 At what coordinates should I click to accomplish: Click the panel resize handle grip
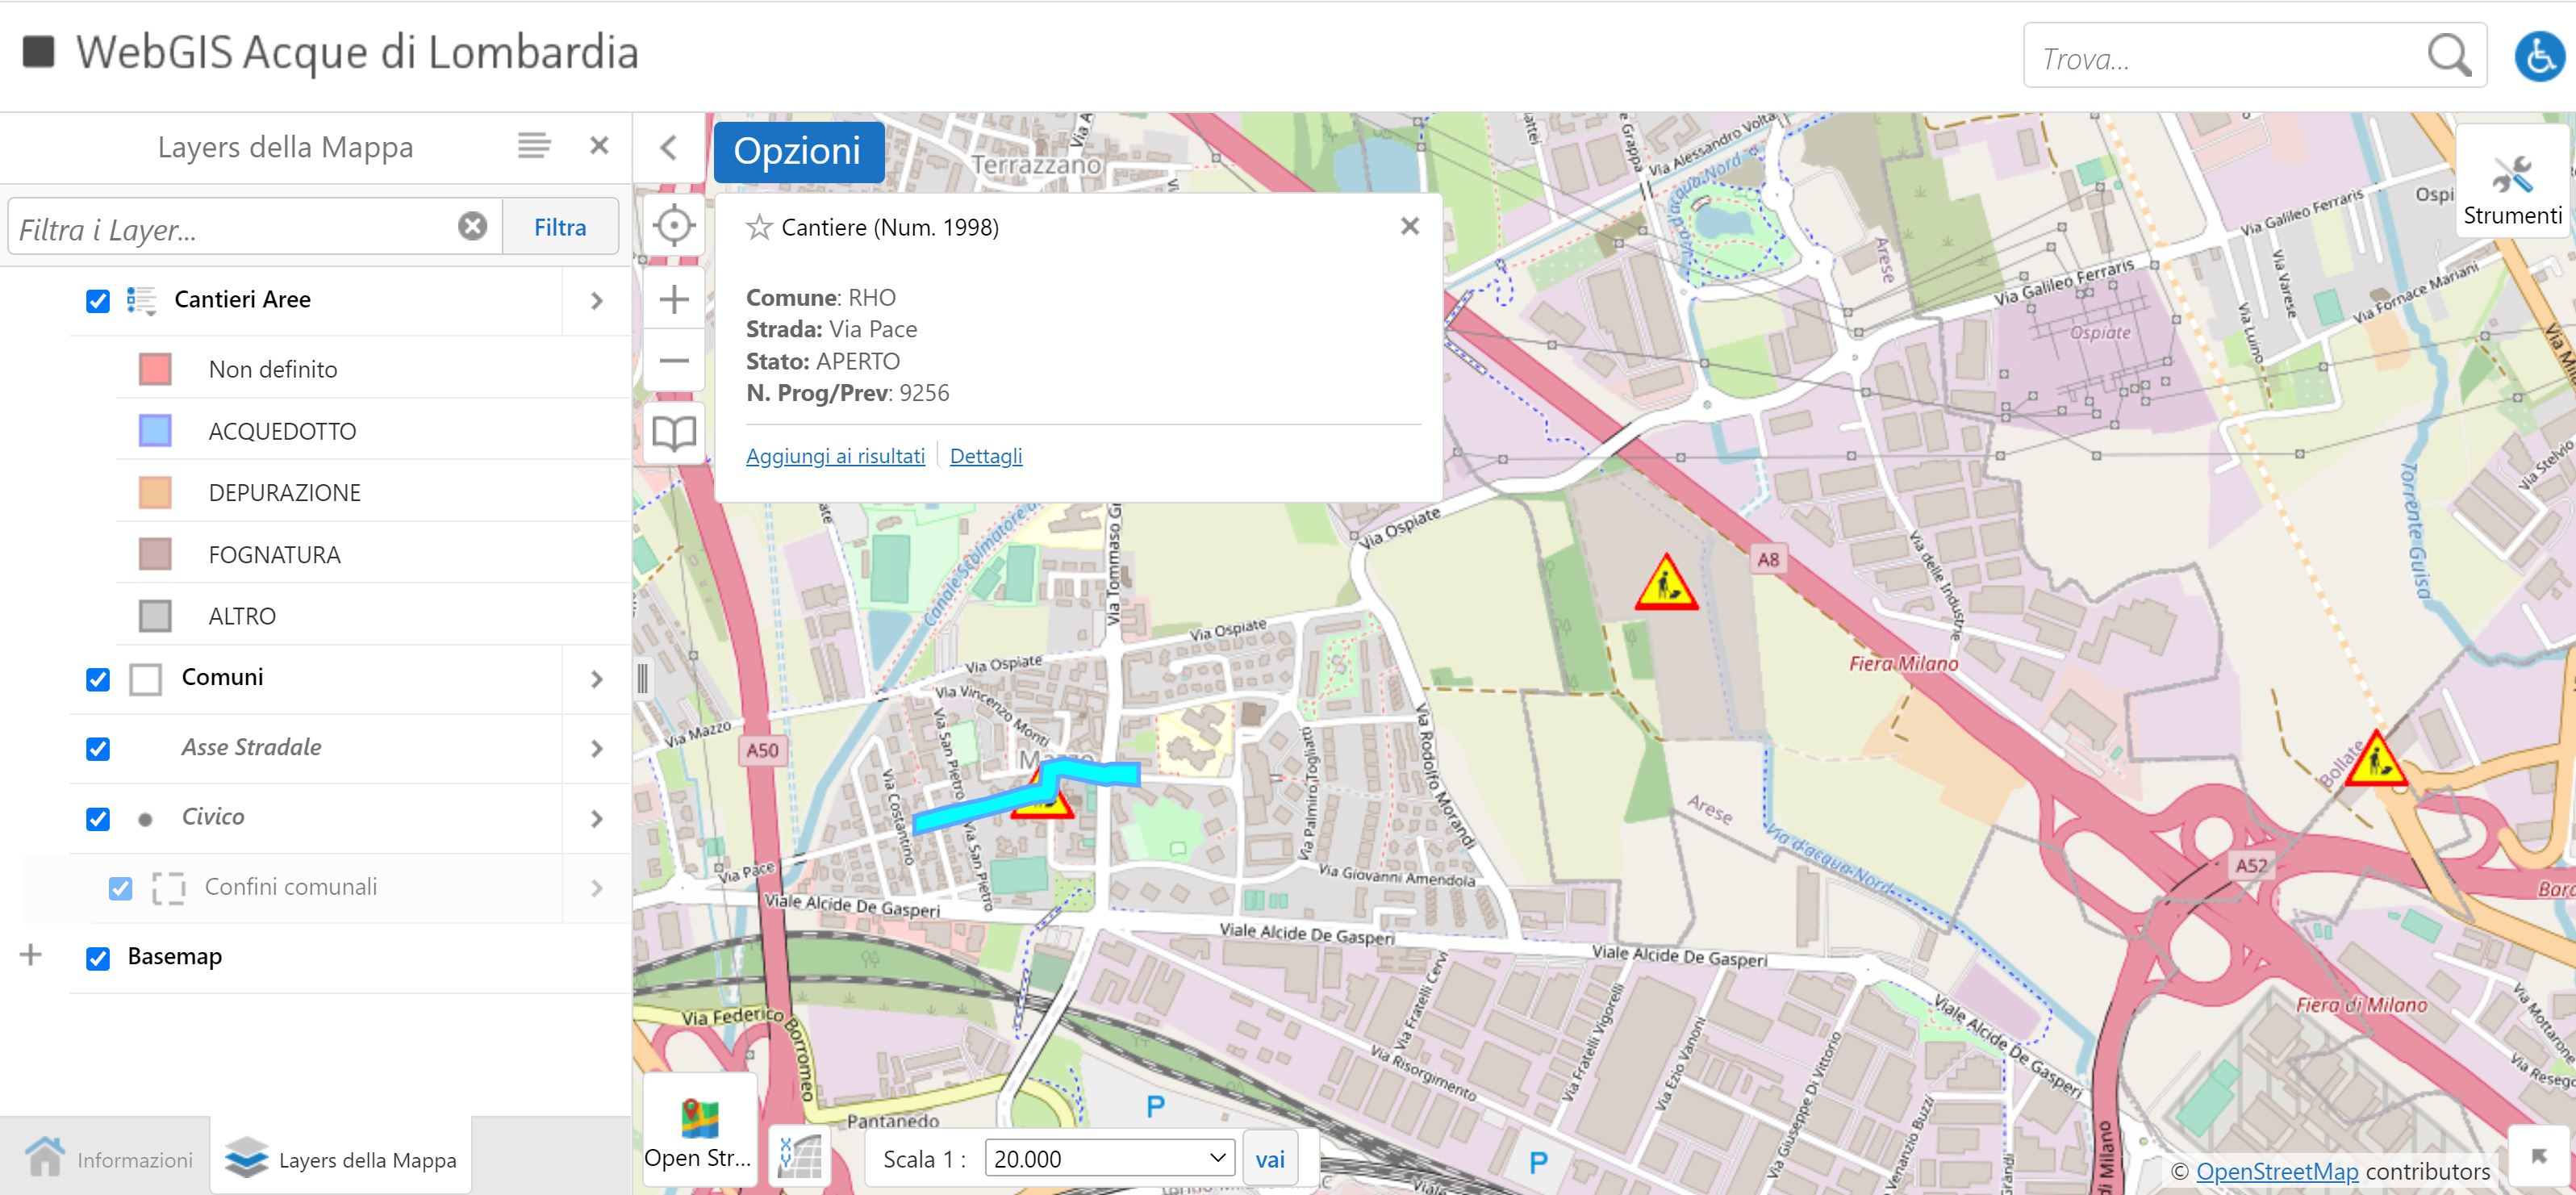coord(642,679)
